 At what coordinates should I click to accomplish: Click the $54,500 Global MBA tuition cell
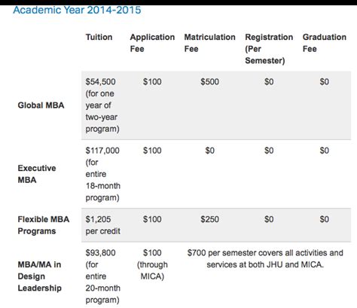pyautogui.click(x=102, y=105)
